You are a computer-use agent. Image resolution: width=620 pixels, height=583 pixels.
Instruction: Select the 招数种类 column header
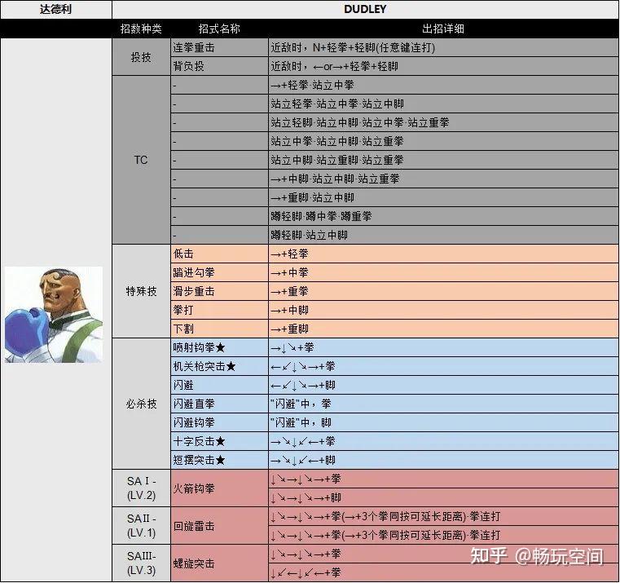tap(141, 29)
